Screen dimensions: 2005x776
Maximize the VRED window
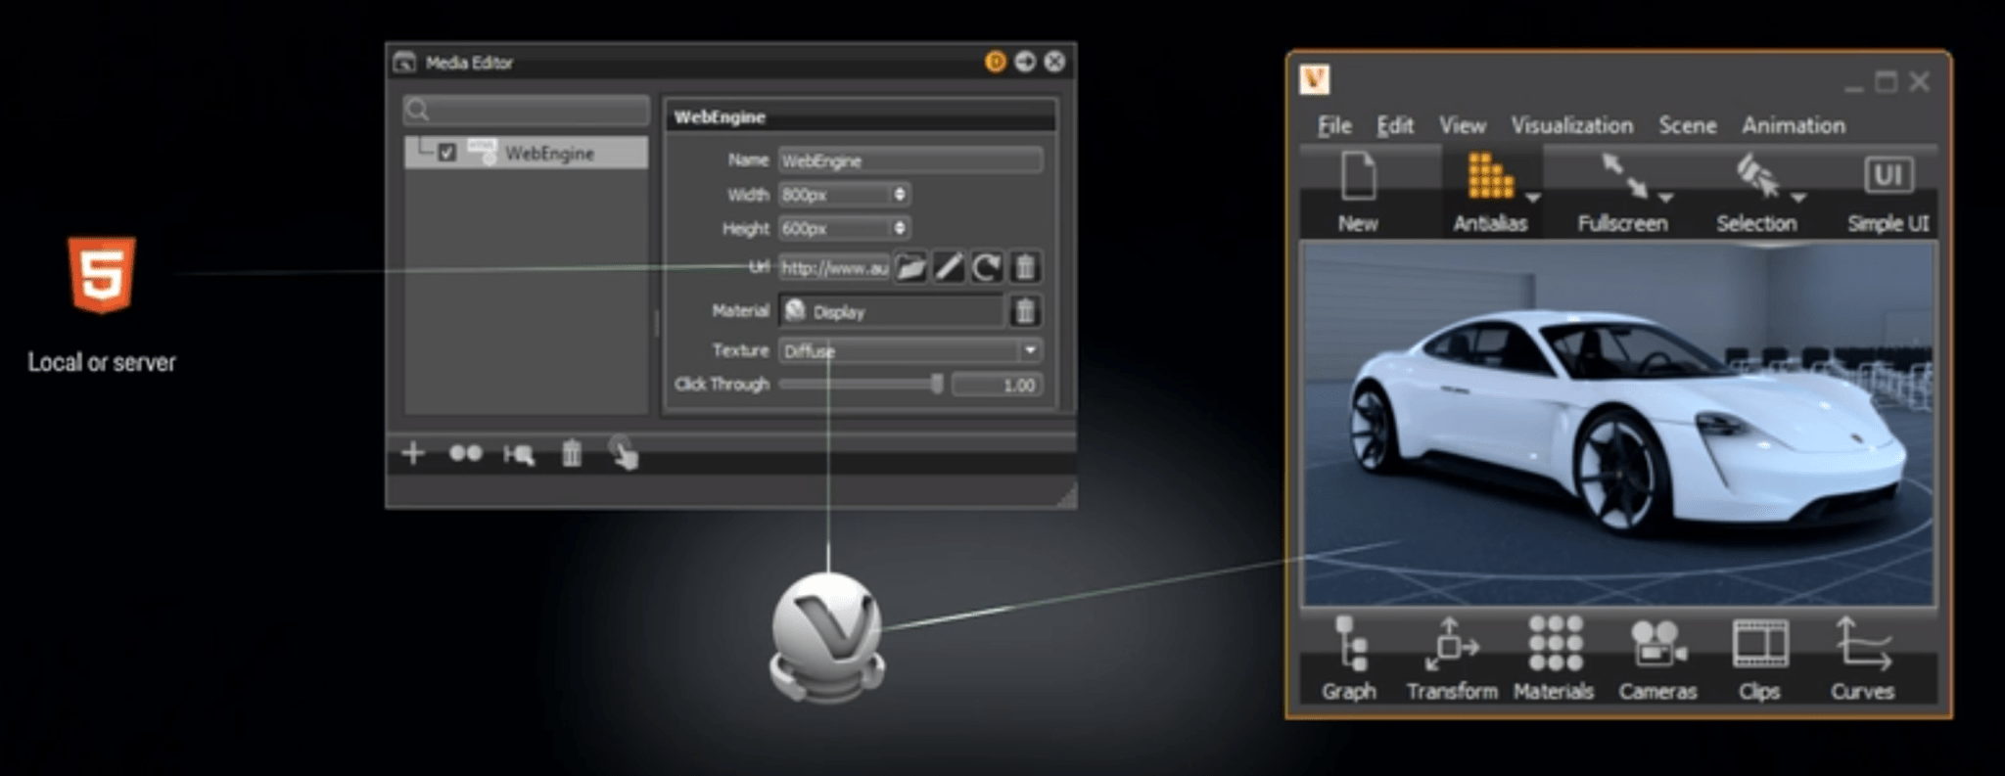tap(1886, 81)
